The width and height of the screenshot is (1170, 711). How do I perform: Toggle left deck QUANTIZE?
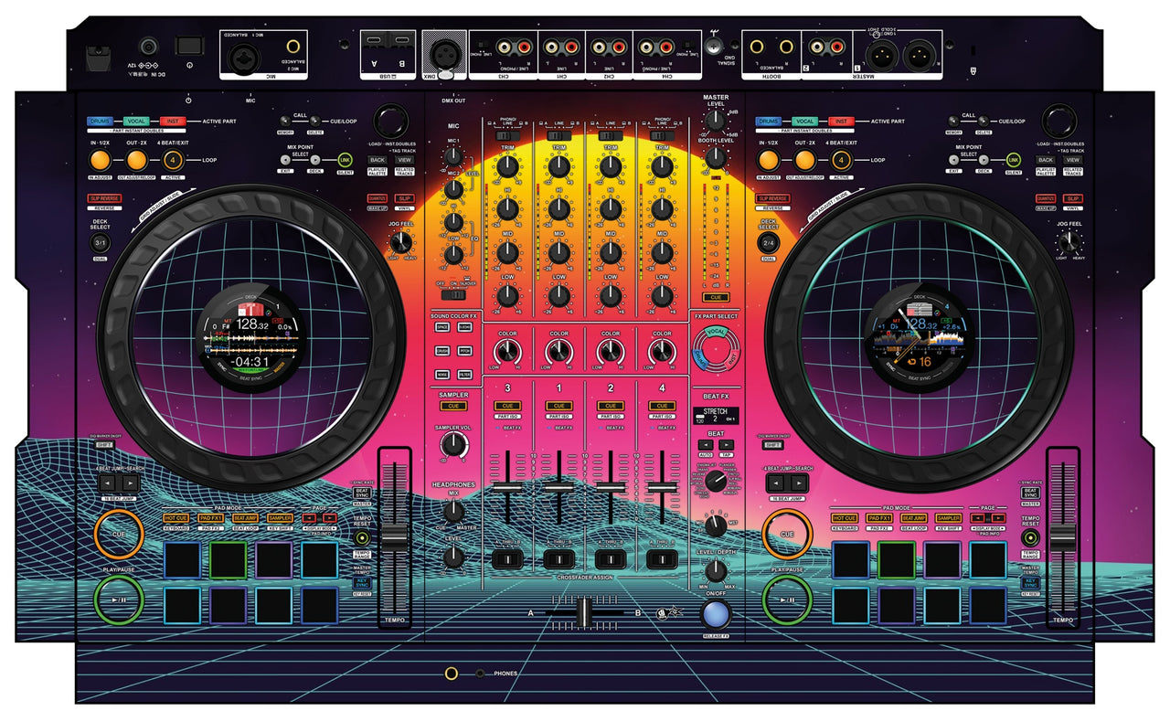377,198
